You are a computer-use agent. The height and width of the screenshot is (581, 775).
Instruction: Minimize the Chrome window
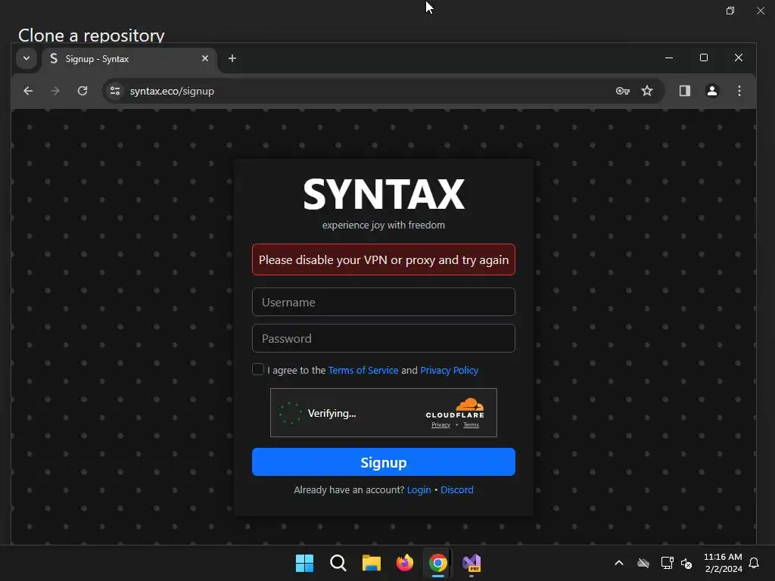click(669, 57)
